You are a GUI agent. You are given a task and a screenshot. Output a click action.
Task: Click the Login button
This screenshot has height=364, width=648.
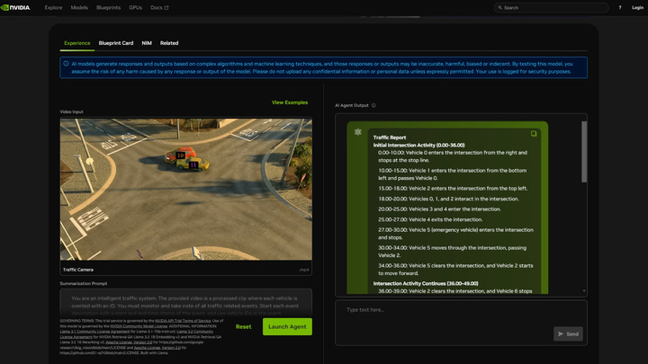click(635, 7)
